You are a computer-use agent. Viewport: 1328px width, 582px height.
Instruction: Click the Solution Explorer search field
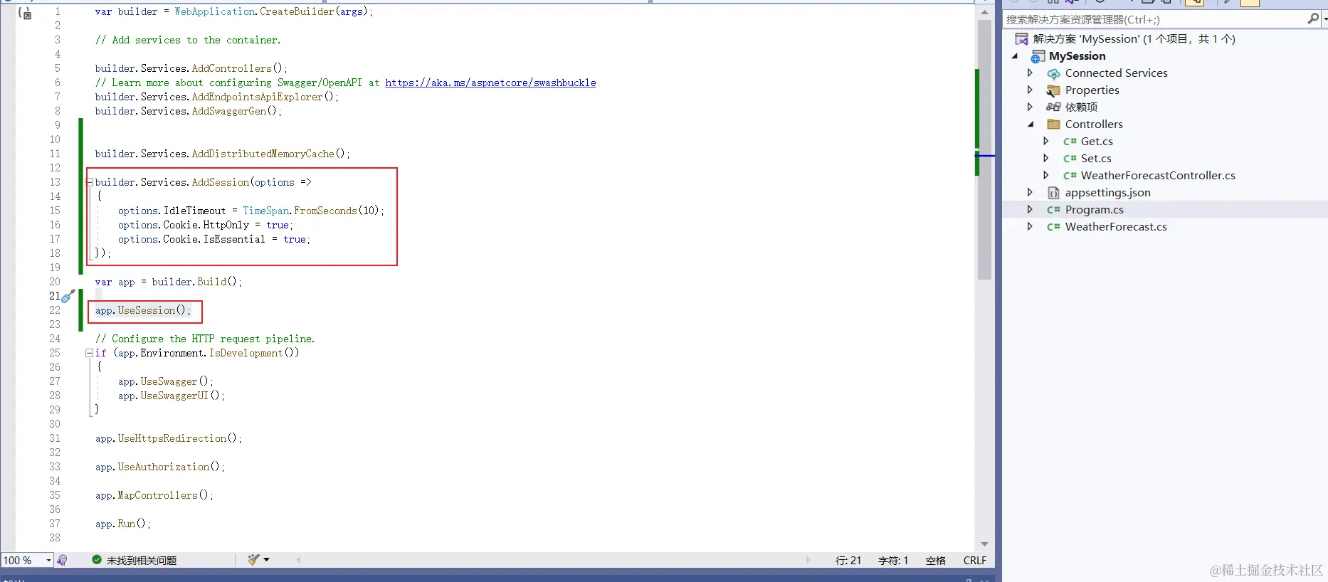point(1154,19)
